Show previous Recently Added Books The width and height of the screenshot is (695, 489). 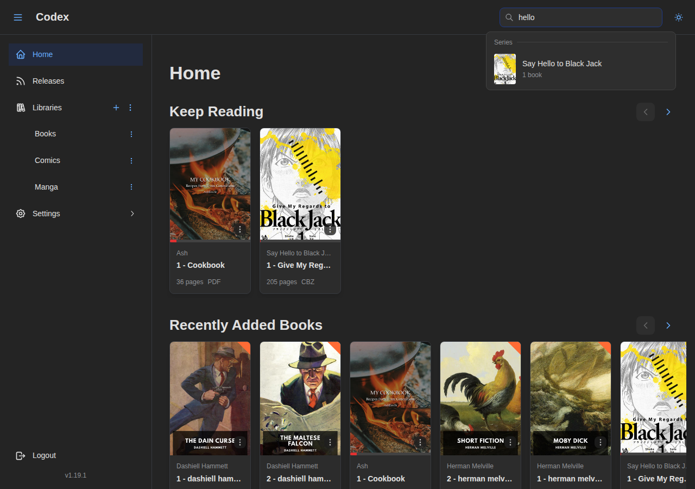pos(646,325)
